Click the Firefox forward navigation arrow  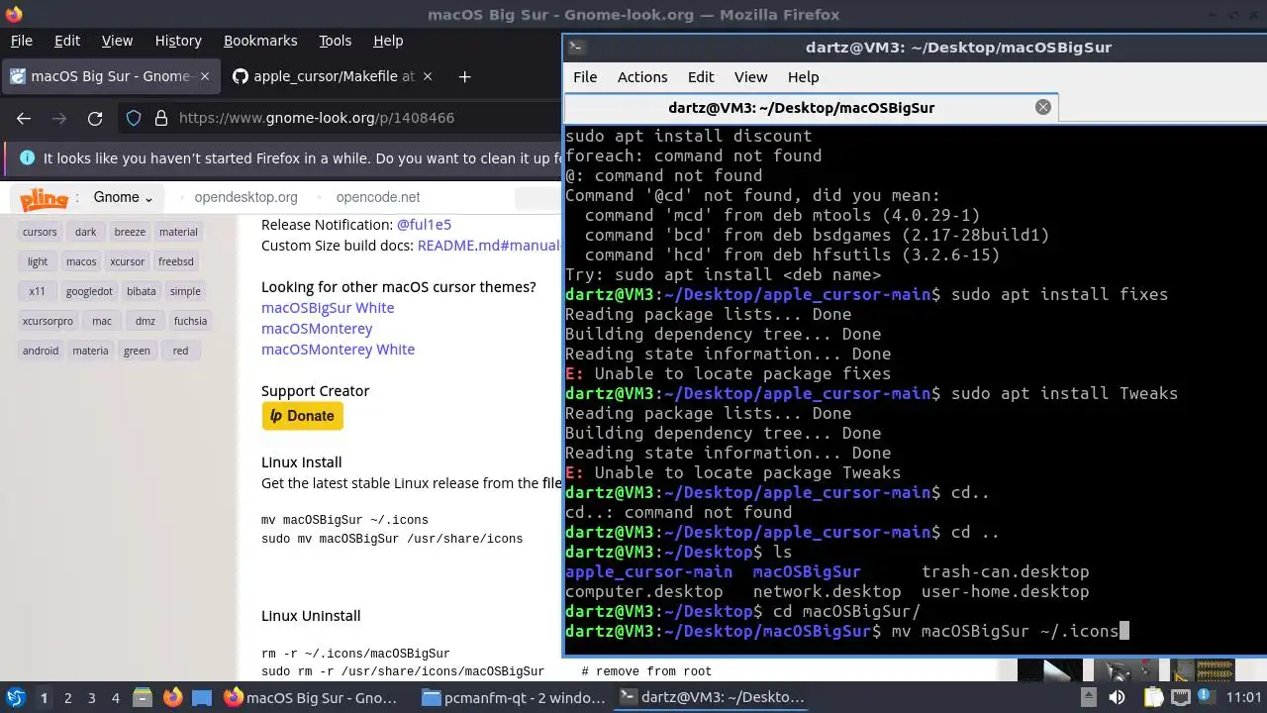point(59,118)
